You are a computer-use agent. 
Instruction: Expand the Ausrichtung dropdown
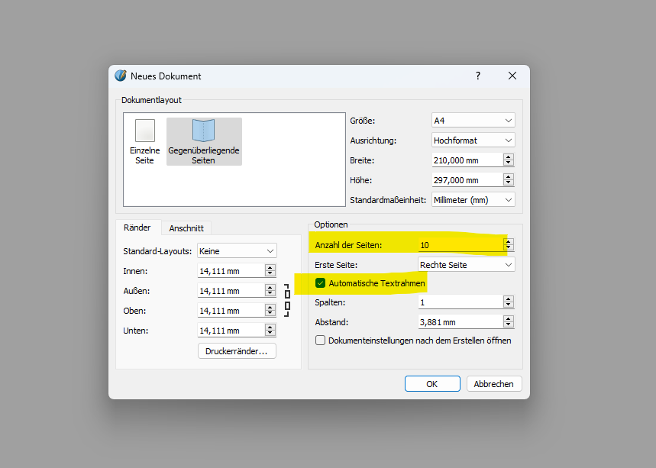point(473,140)
